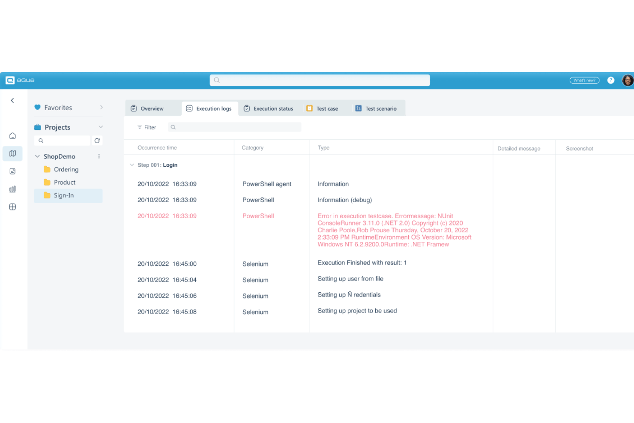Collapse the sidebar with the back arrow
The height and width of the screenshot is (423, 634).
pyautogui.click(x=12, y=101)
